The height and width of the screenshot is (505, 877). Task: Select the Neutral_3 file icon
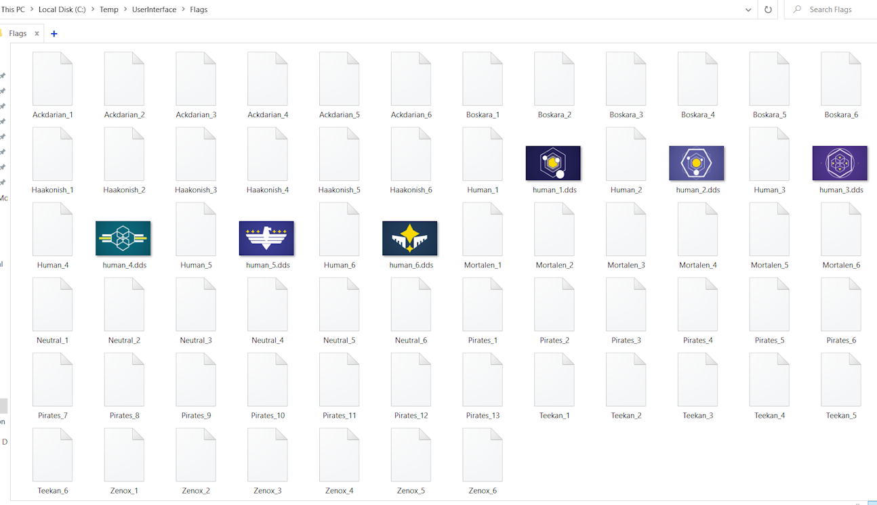click(195, 304)
